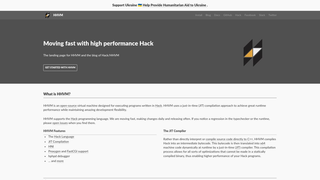Click the Proxygen link in the features list
Image resolution: width=320 pixels, height=180 pixels.
(x=54, y=151)
